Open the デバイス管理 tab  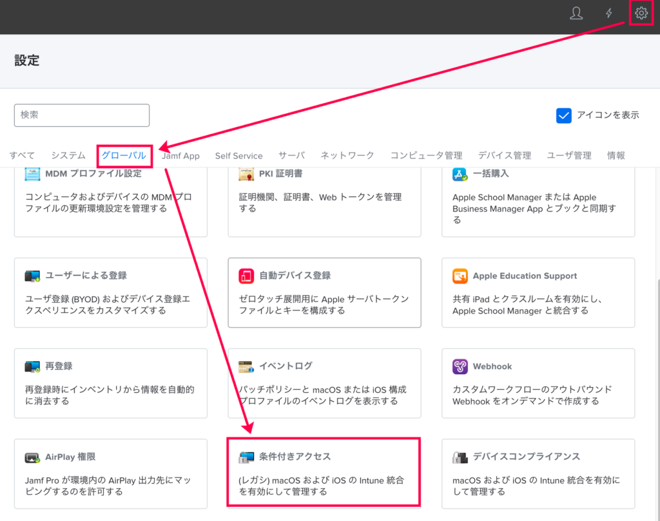(504, 156)
